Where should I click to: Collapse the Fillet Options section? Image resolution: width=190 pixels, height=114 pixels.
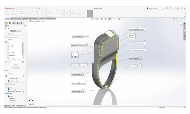pyautogui.click(x=24, y=87)
